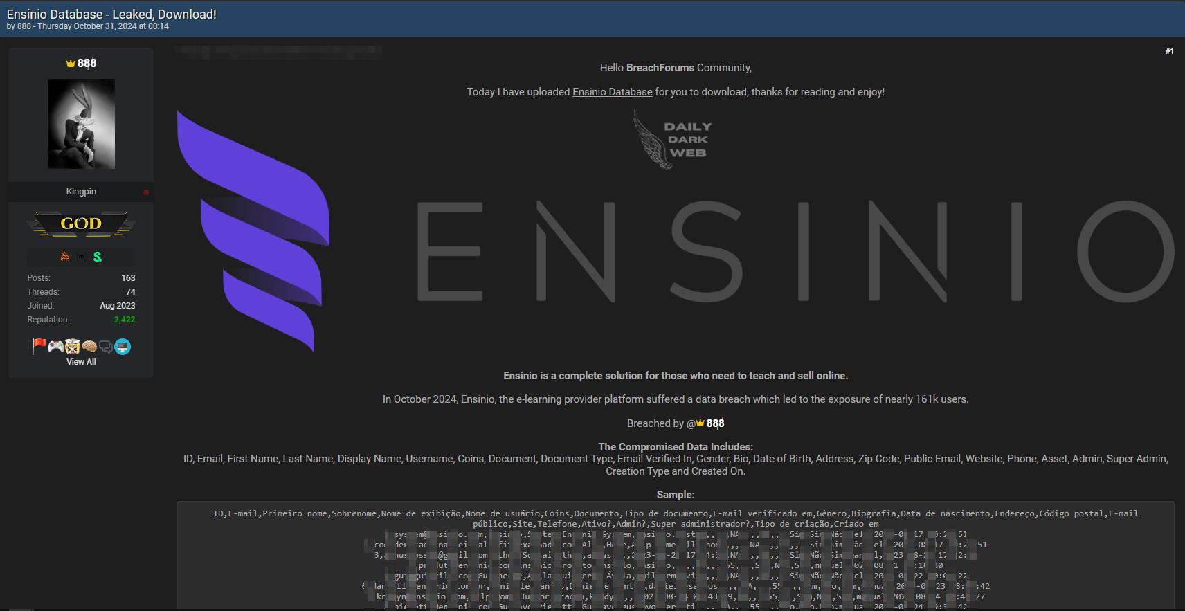
Task: Click the green S icon in badge strip
Action: click(x=98, y=257)
